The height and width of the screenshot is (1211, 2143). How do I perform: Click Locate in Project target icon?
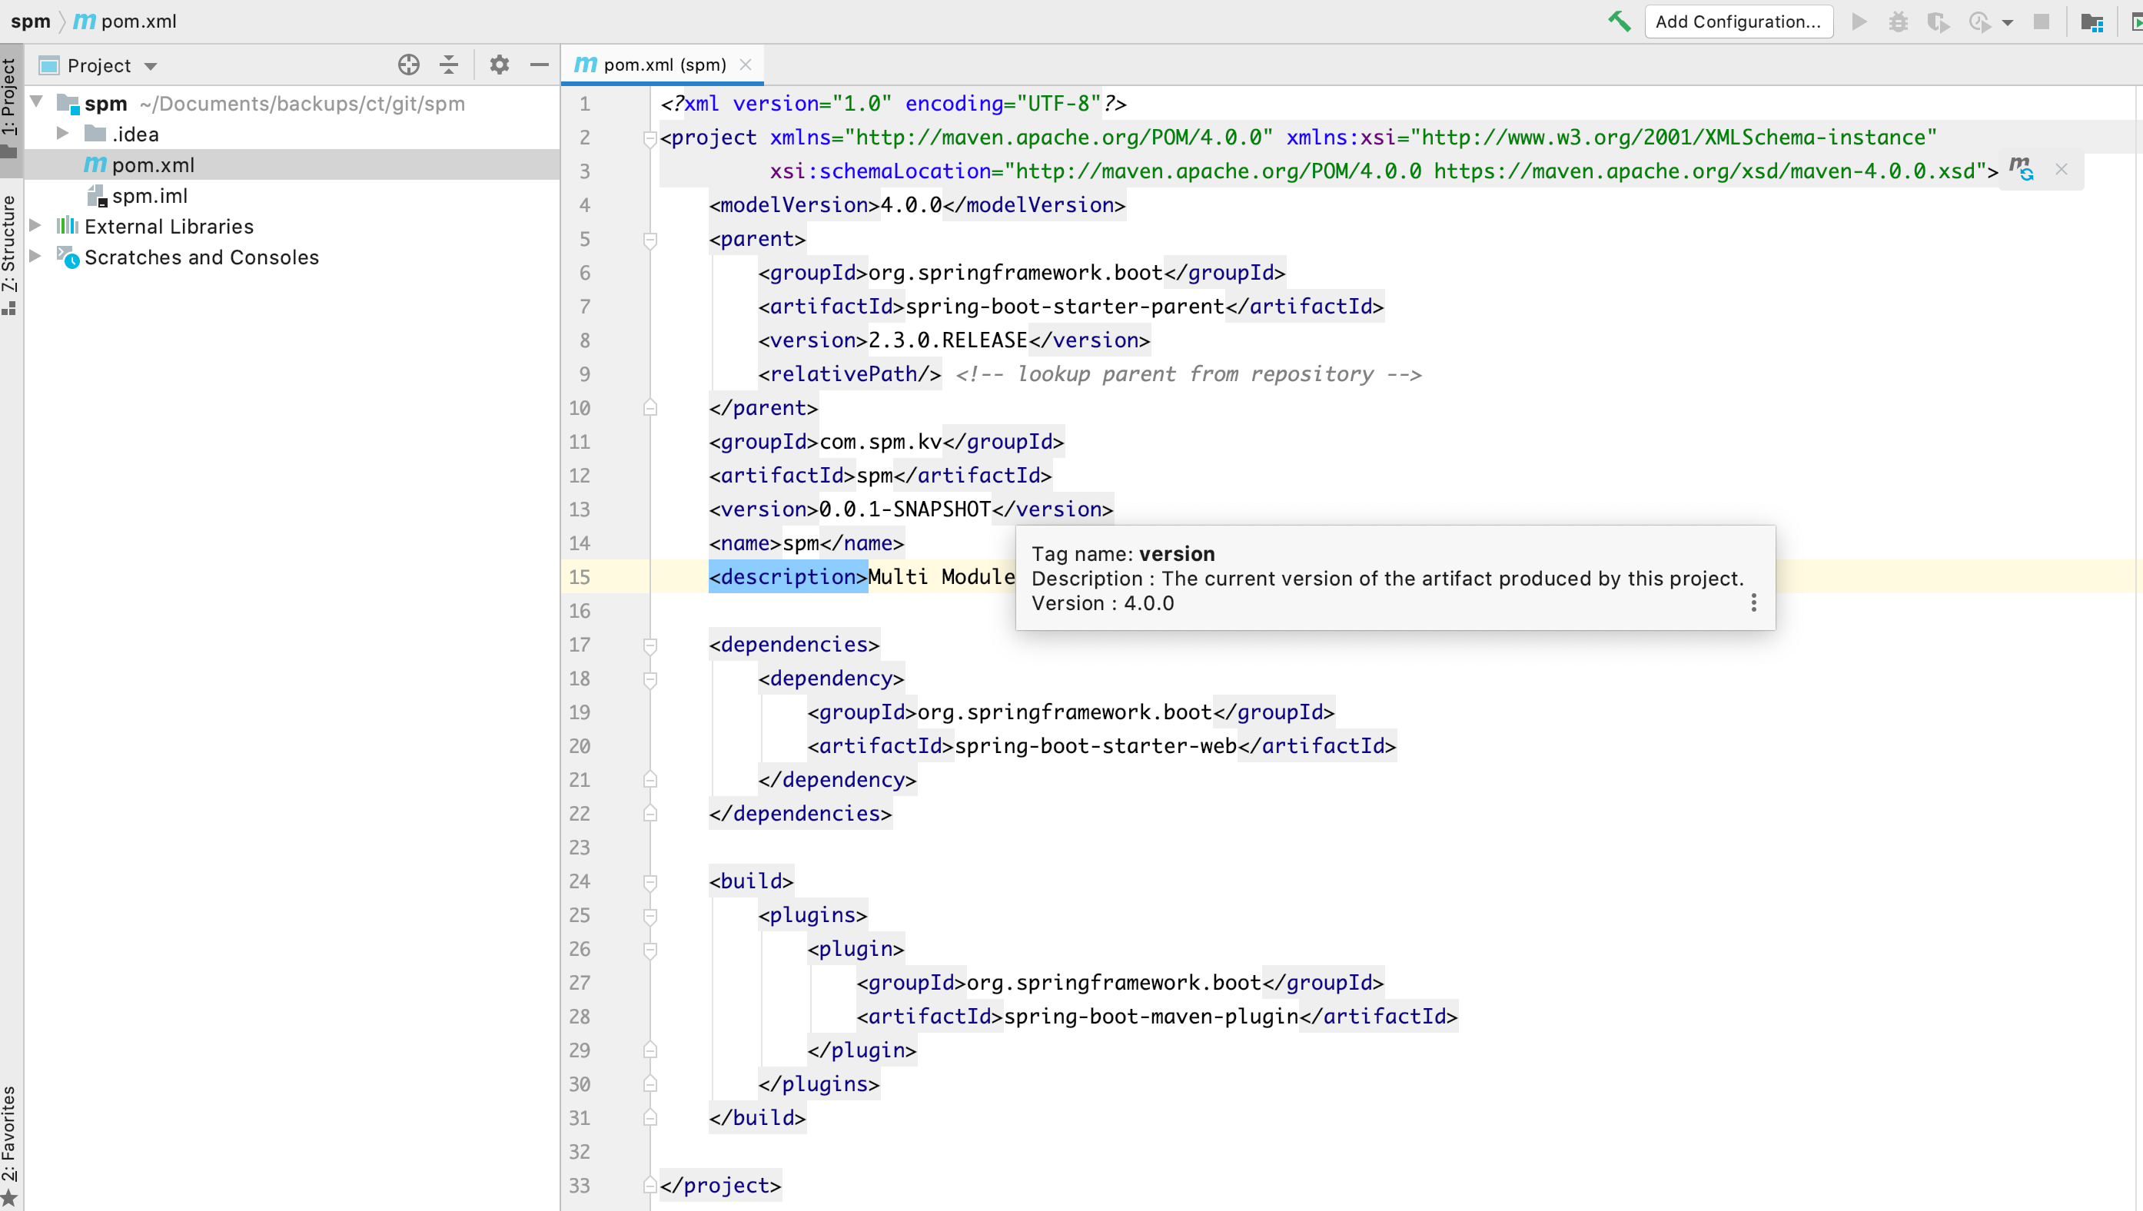tap(408, 65)
